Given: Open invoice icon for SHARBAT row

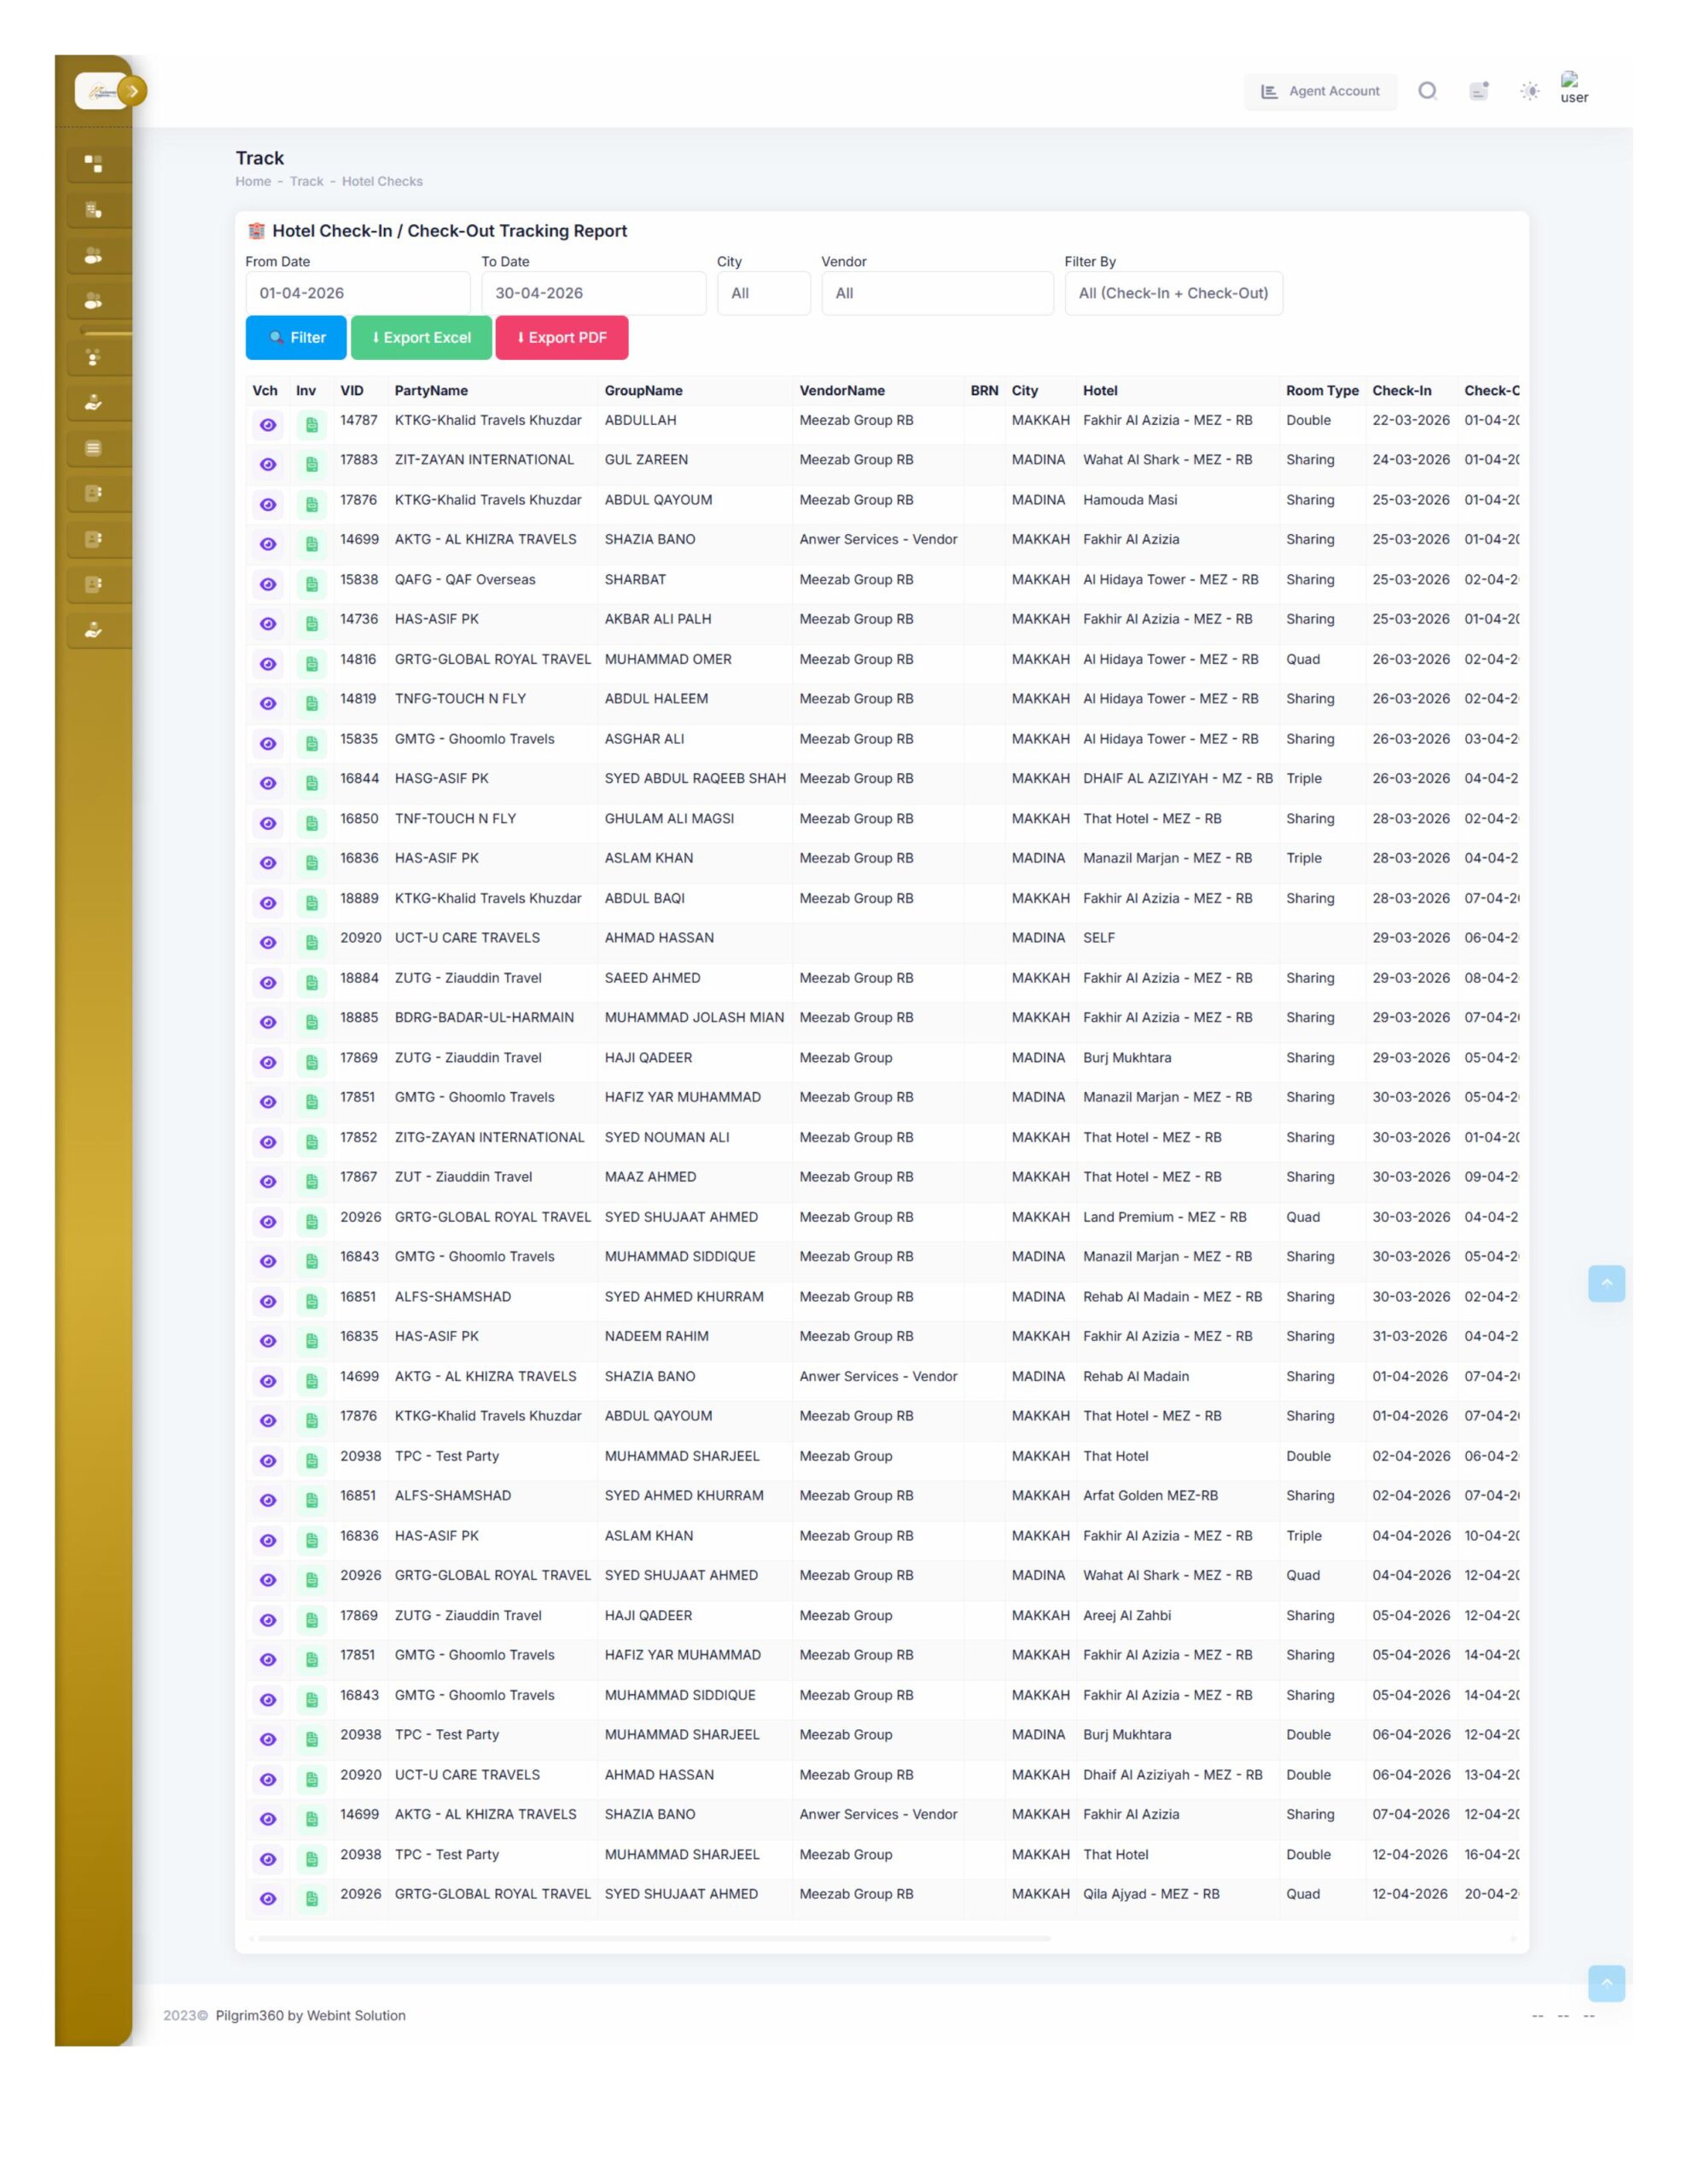Looking at the screenshot, I should (x=311, y=584).
